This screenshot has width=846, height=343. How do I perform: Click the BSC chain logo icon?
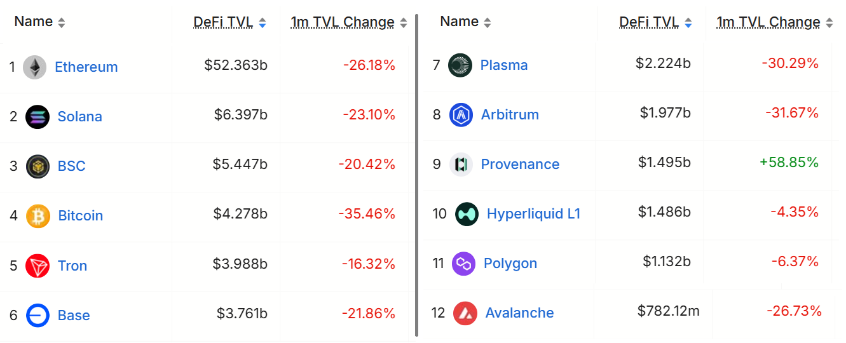[x=38, y=166]
